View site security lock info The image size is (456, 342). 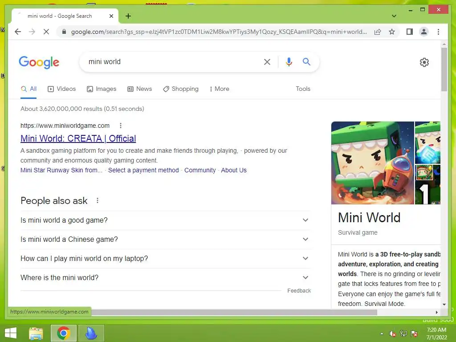click(64, 32)
